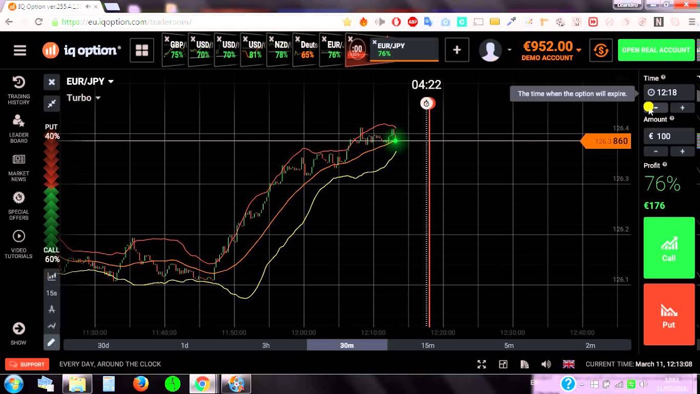Open the EUR/JPY asset dropdown
Viewport: 700px width, 394px height.
tap(90, 81)
